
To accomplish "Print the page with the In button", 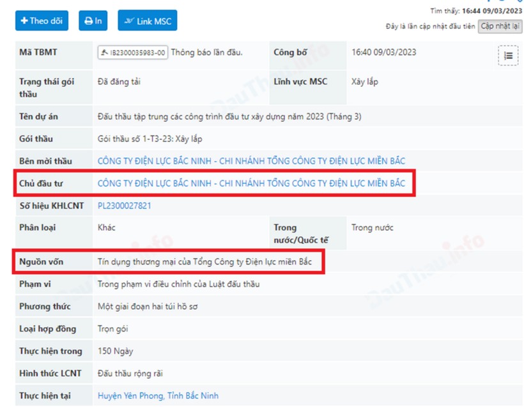I will click(x=93, y=20).
